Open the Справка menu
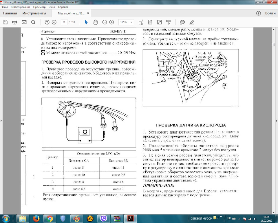 pos(63,7)
